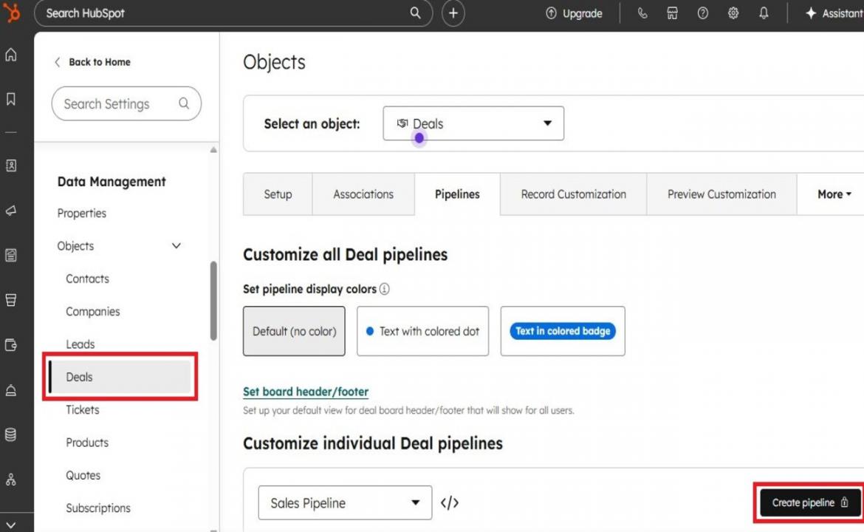Open the marketplace storefront icon
The image size is (864, 532).
(672, 13)
